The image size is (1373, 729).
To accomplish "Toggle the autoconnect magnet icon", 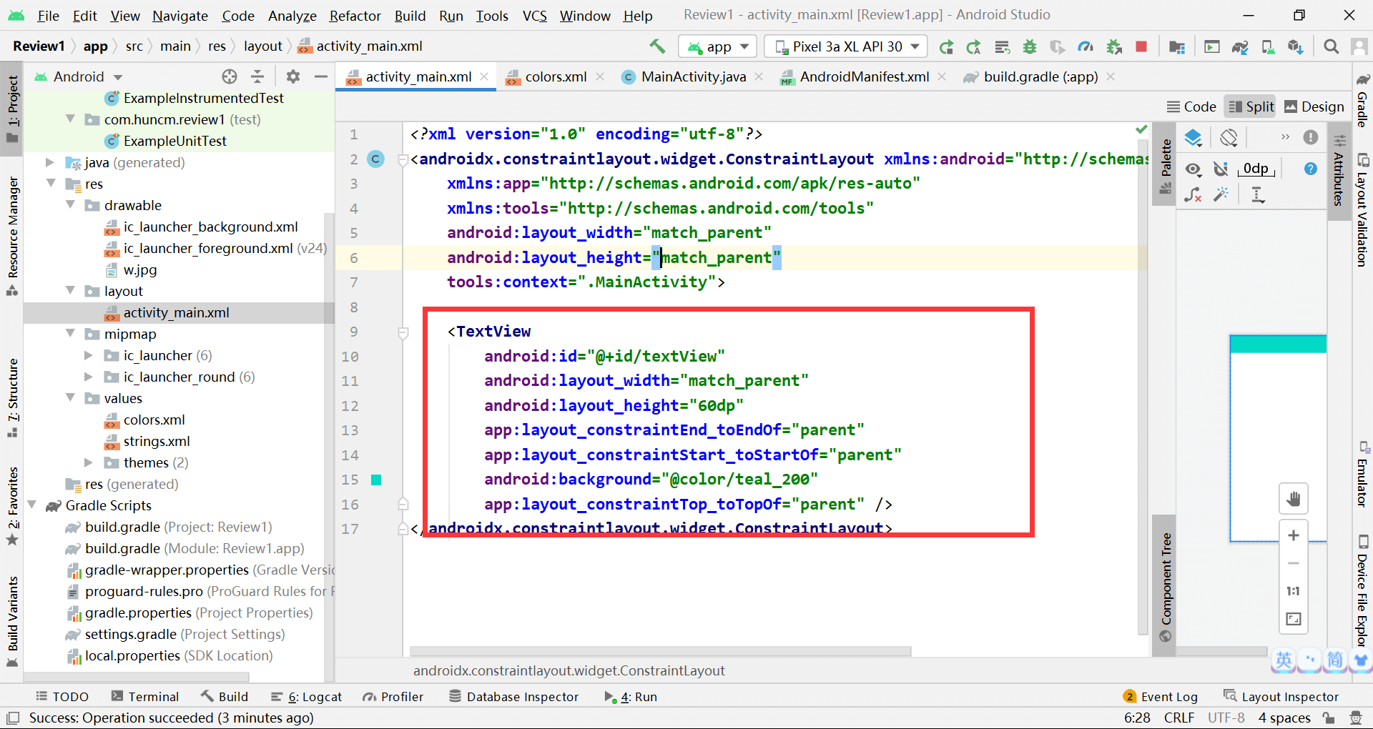I will click(x=1221, y=169).
